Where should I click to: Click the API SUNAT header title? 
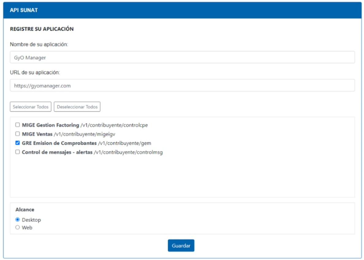pos(24,10)
